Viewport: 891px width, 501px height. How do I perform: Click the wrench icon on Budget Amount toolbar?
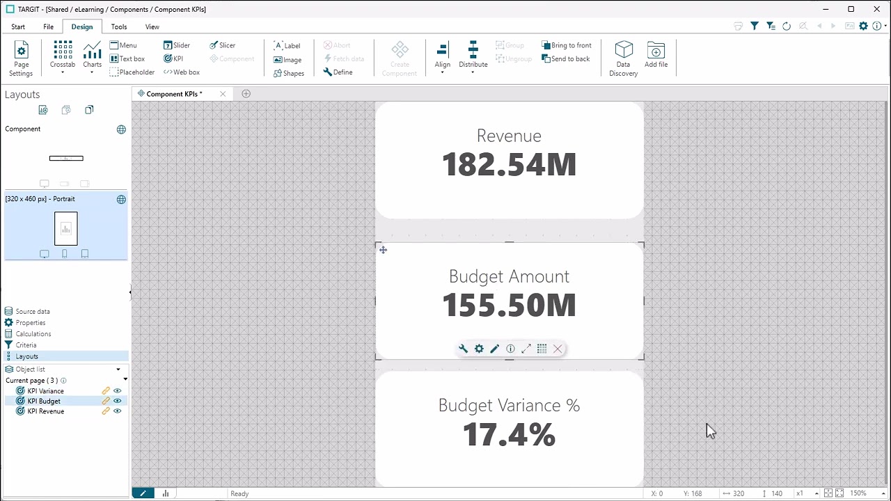pyautogui.click(x=464, y=349)
